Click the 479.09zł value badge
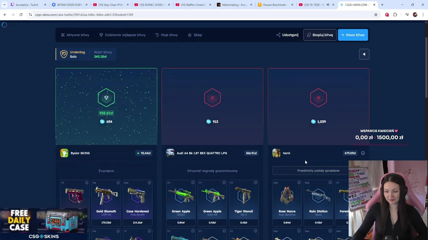 [x=350, y=153]
